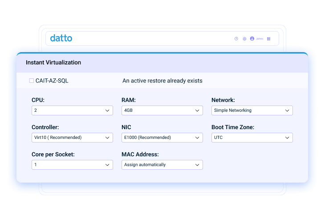This screenshot has height=220, width=325.
Task: Click the Core per Socket: label
Action: [53, 154]
